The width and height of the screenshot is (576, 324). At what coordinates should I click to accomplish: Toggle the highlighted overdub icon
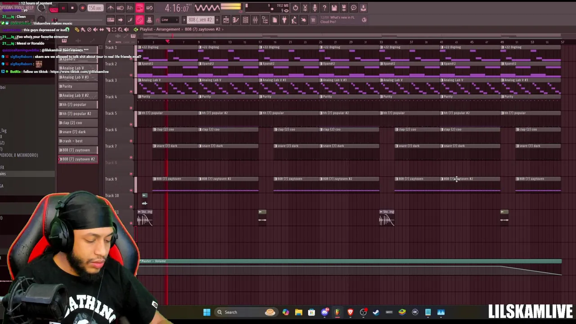pyautogui.click(x=139, y=8)
